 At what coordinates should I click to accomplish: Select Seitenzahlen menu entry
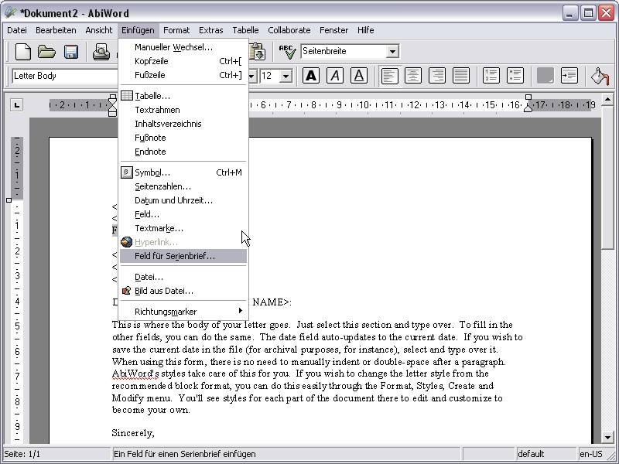click(183, 186)
